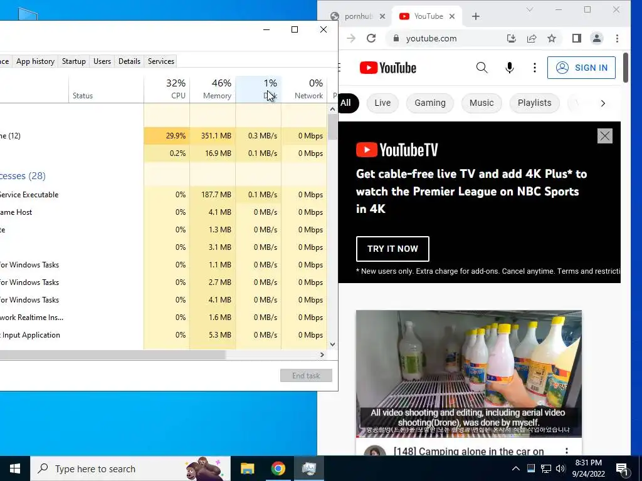
Task: Click Chrome's forward navigation arrow
Action: click(x=351, y=38)
